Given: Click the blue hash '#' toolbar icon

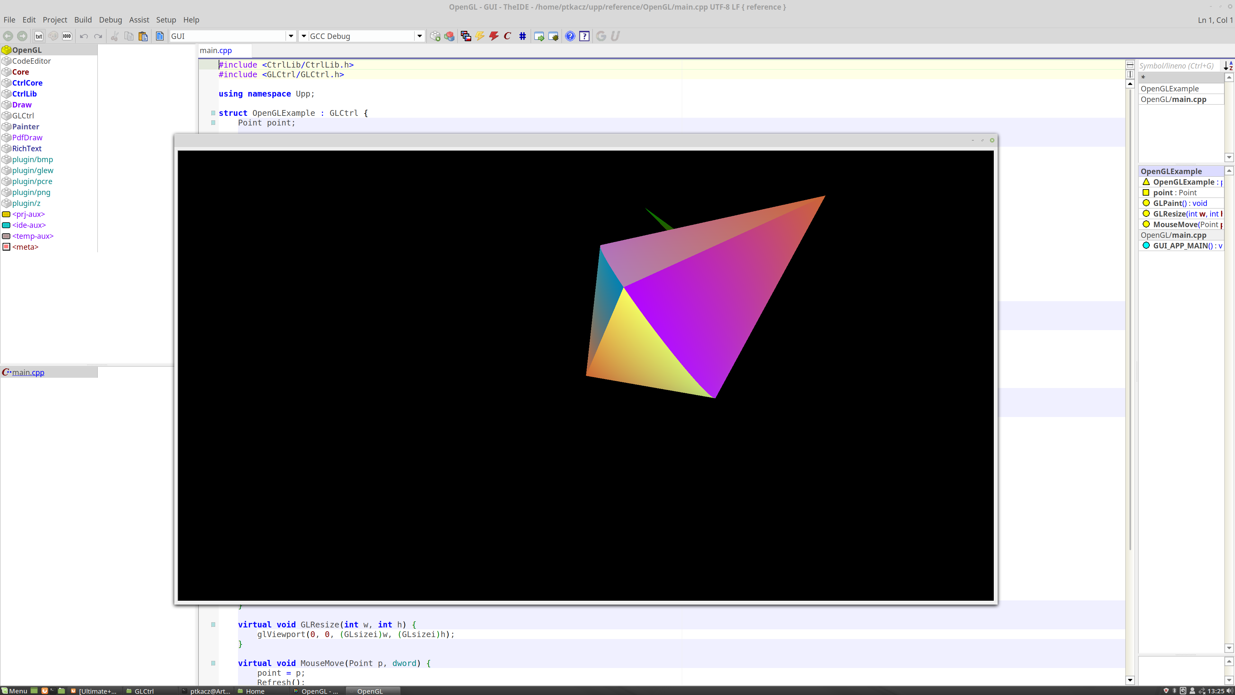Looking at the screenshot, I should coord(523,36).
